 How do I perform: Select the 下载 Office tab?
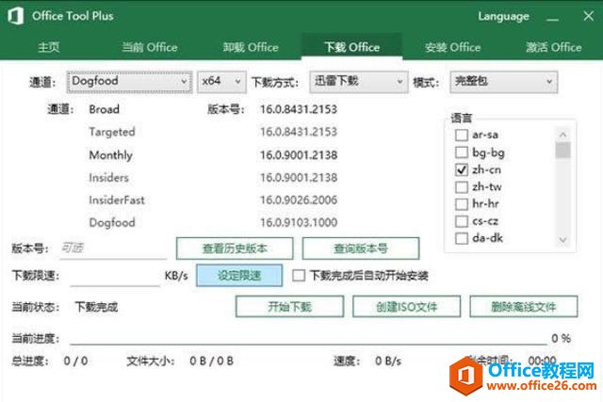tap(351, 47)
